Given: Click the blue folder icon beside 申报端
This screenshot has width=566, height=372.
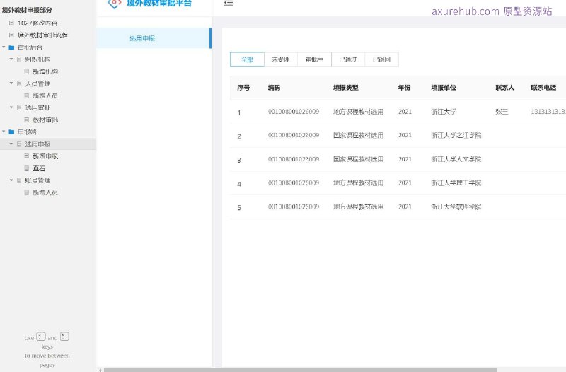Looking at the screenshot, I should coord(11,132).
